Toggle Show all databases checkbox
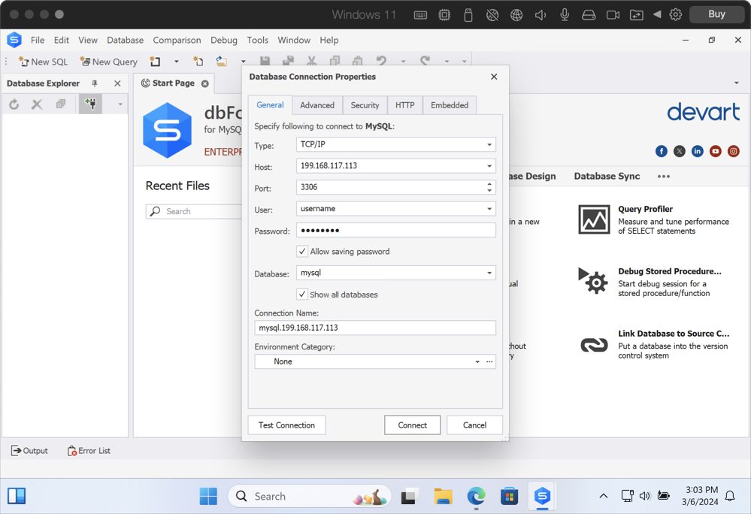 (x=301, y=295)
